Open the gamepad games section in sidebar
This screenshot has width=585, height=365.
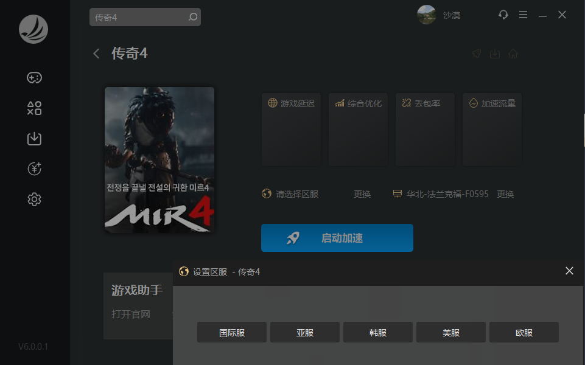coord(34,78)
